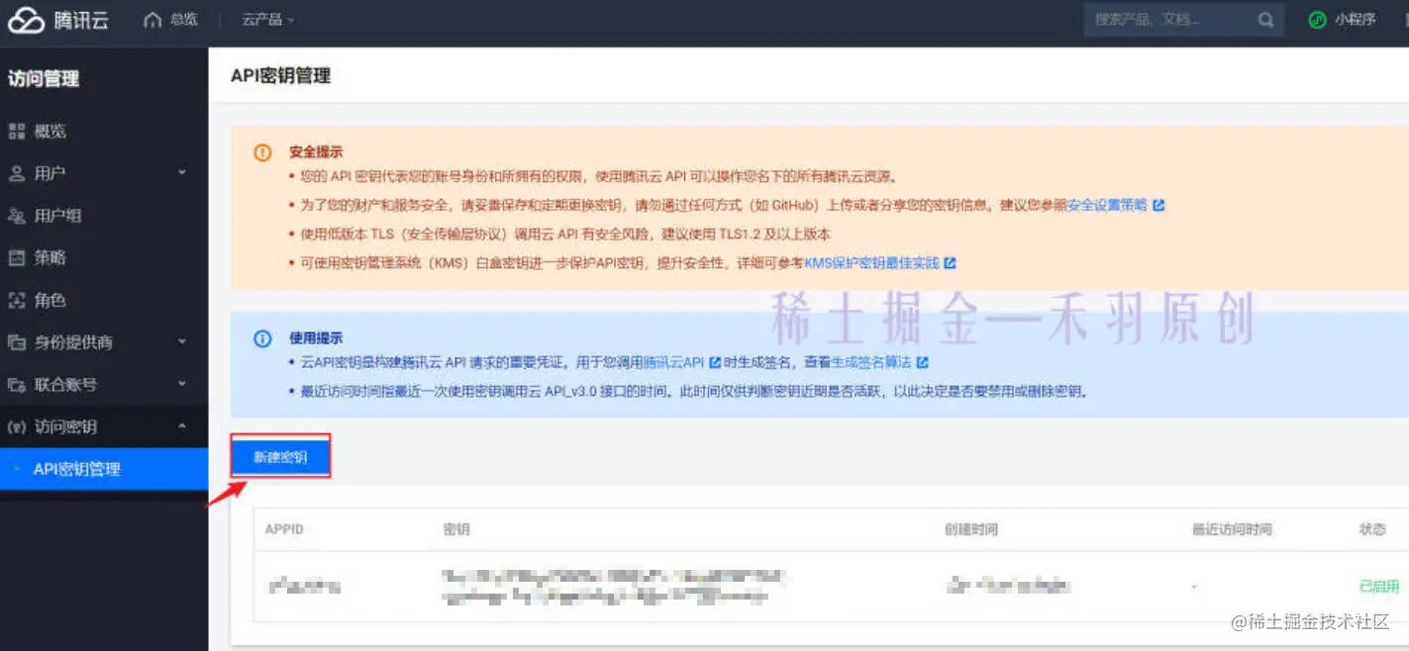1409x651 pixels.
Task: Click the 访问管理 sidebar heading
Action: coord(43,79)
